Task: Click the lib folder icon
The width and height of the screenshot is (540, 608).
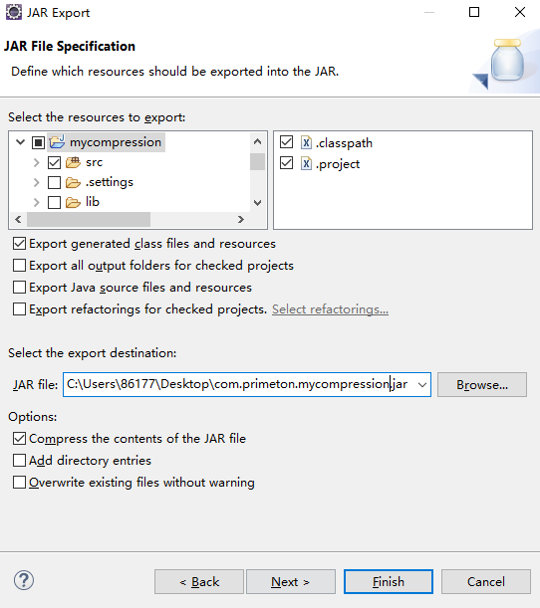Action: (73, 202)
